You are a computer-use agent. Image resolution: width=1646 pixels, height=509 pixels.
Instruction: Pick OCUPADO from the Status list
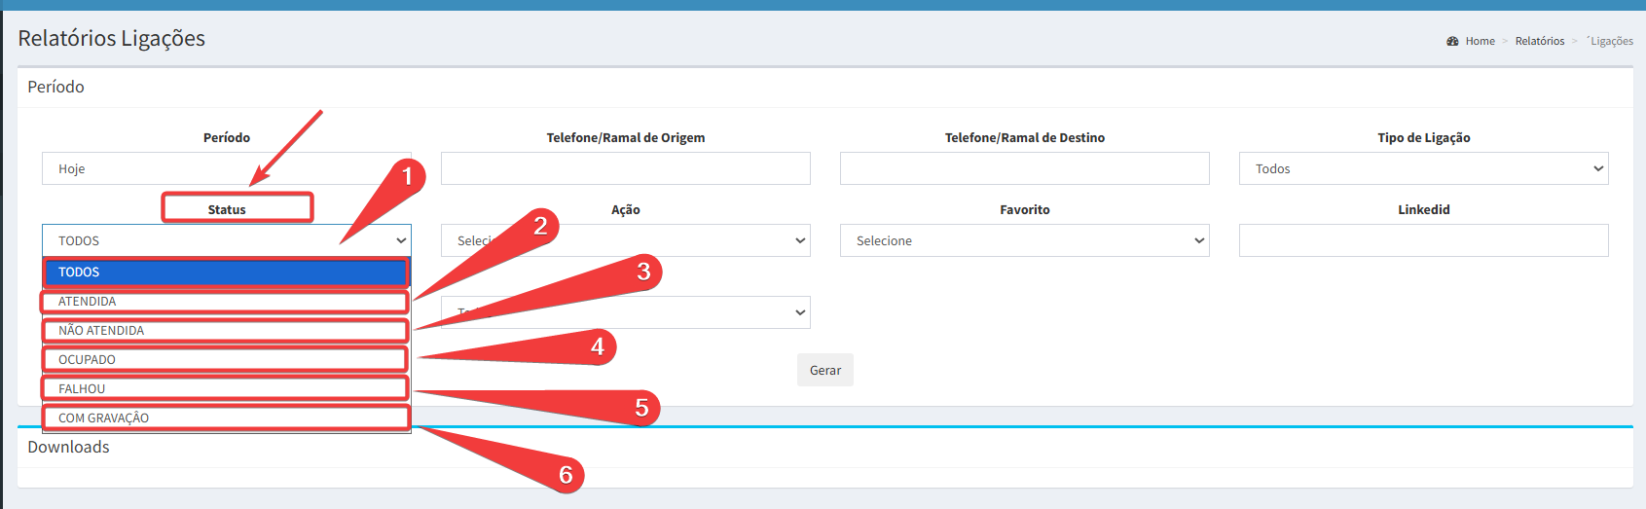tap(226, 360)
